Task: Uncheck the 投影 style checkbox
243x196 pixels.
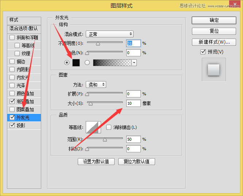Action: click(x=12, y=125)
